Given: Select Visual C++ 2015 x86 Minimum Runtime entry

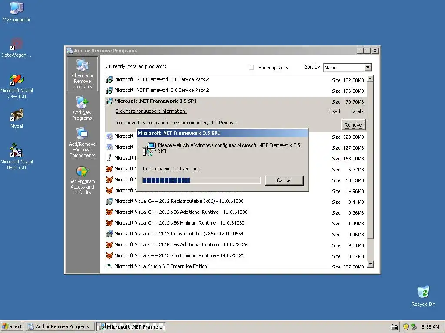Looking at the screenshot, I should click(x=236, y=256).
